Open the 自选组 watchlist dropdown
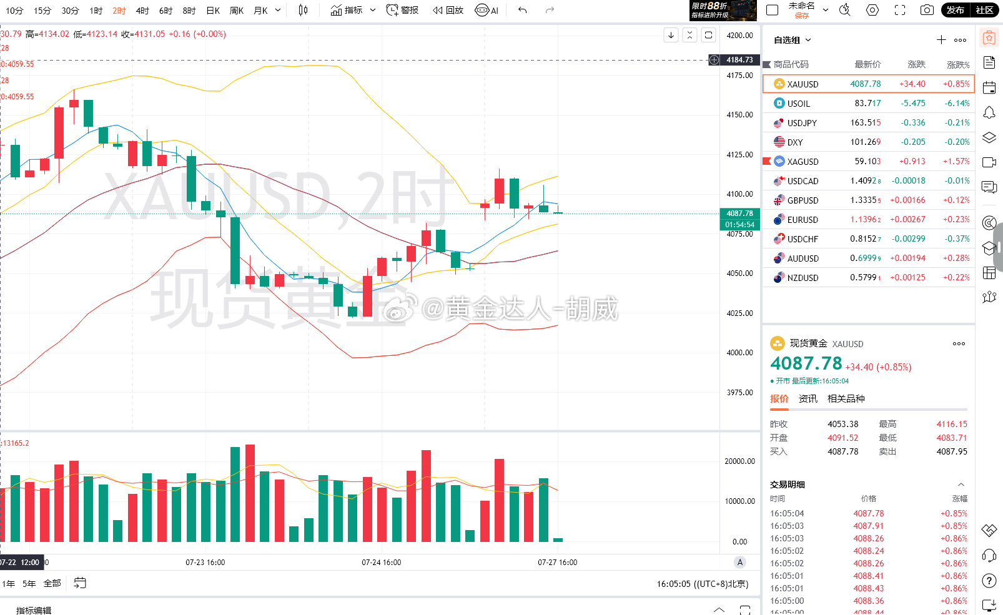This screenshot has height=615, width=1003. (x=792, y=40)
